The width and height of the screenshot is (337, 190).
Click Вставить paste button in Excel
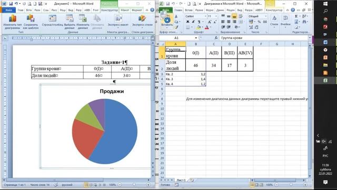(x=167, y=22)
